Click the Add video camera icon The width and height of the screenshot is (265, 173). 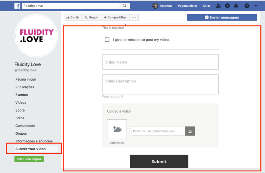click(117, 129)
